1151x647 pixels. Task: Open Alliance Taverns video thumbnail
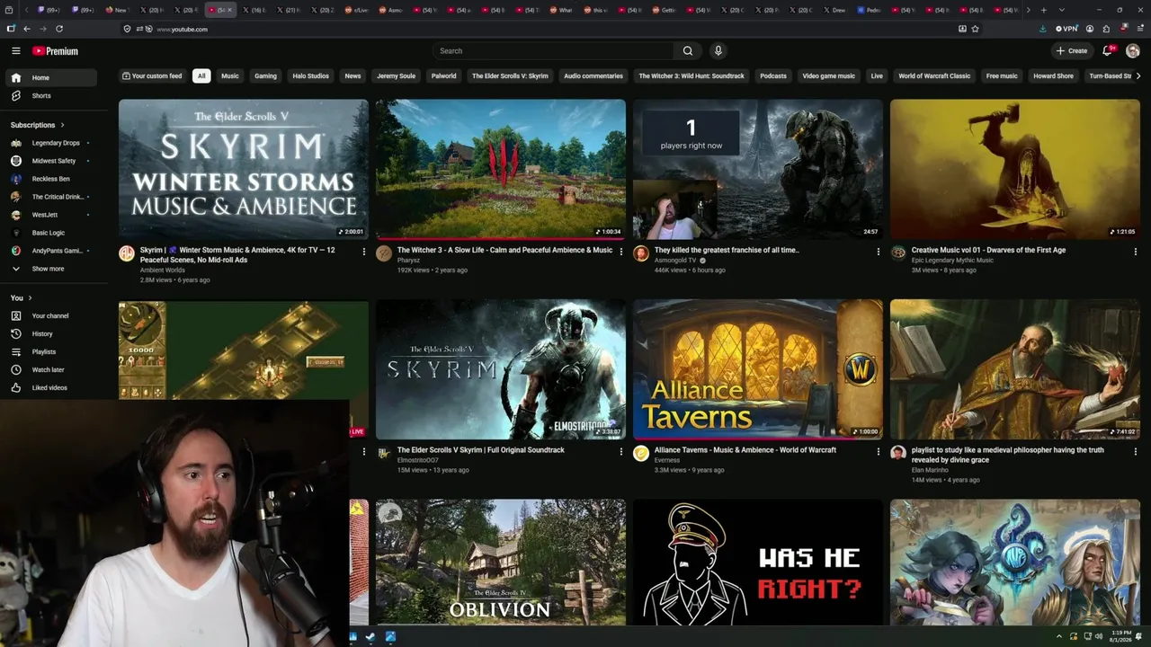pyautogui.click(x=758, y=369)
